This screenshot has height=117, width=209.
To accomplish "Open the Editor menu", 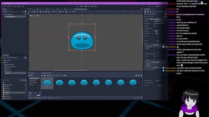I will [x=19, y=6].
